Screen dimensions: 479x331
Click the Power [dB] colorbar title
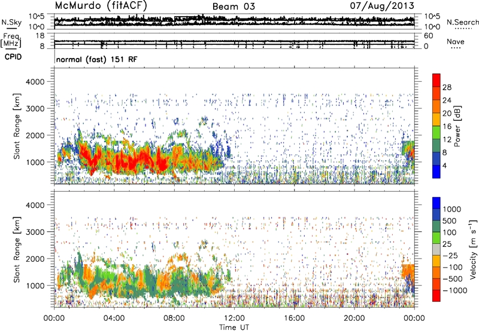tap(457, 126)
